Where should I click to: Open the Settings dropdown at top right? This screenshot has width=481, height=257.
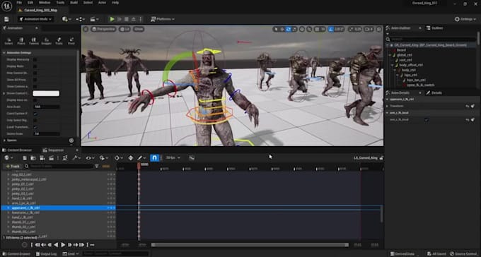pyautogui.click(x=465, y=19)
